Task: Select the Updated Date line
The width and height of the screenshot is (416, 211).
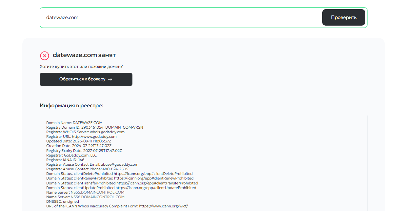Action: [x=79, y=141]
